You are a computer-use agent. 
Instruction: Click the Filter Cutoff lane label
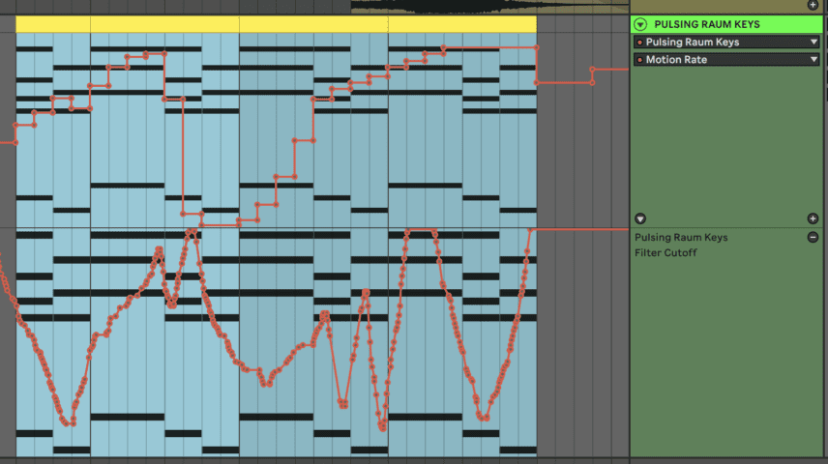coord(665,253)
